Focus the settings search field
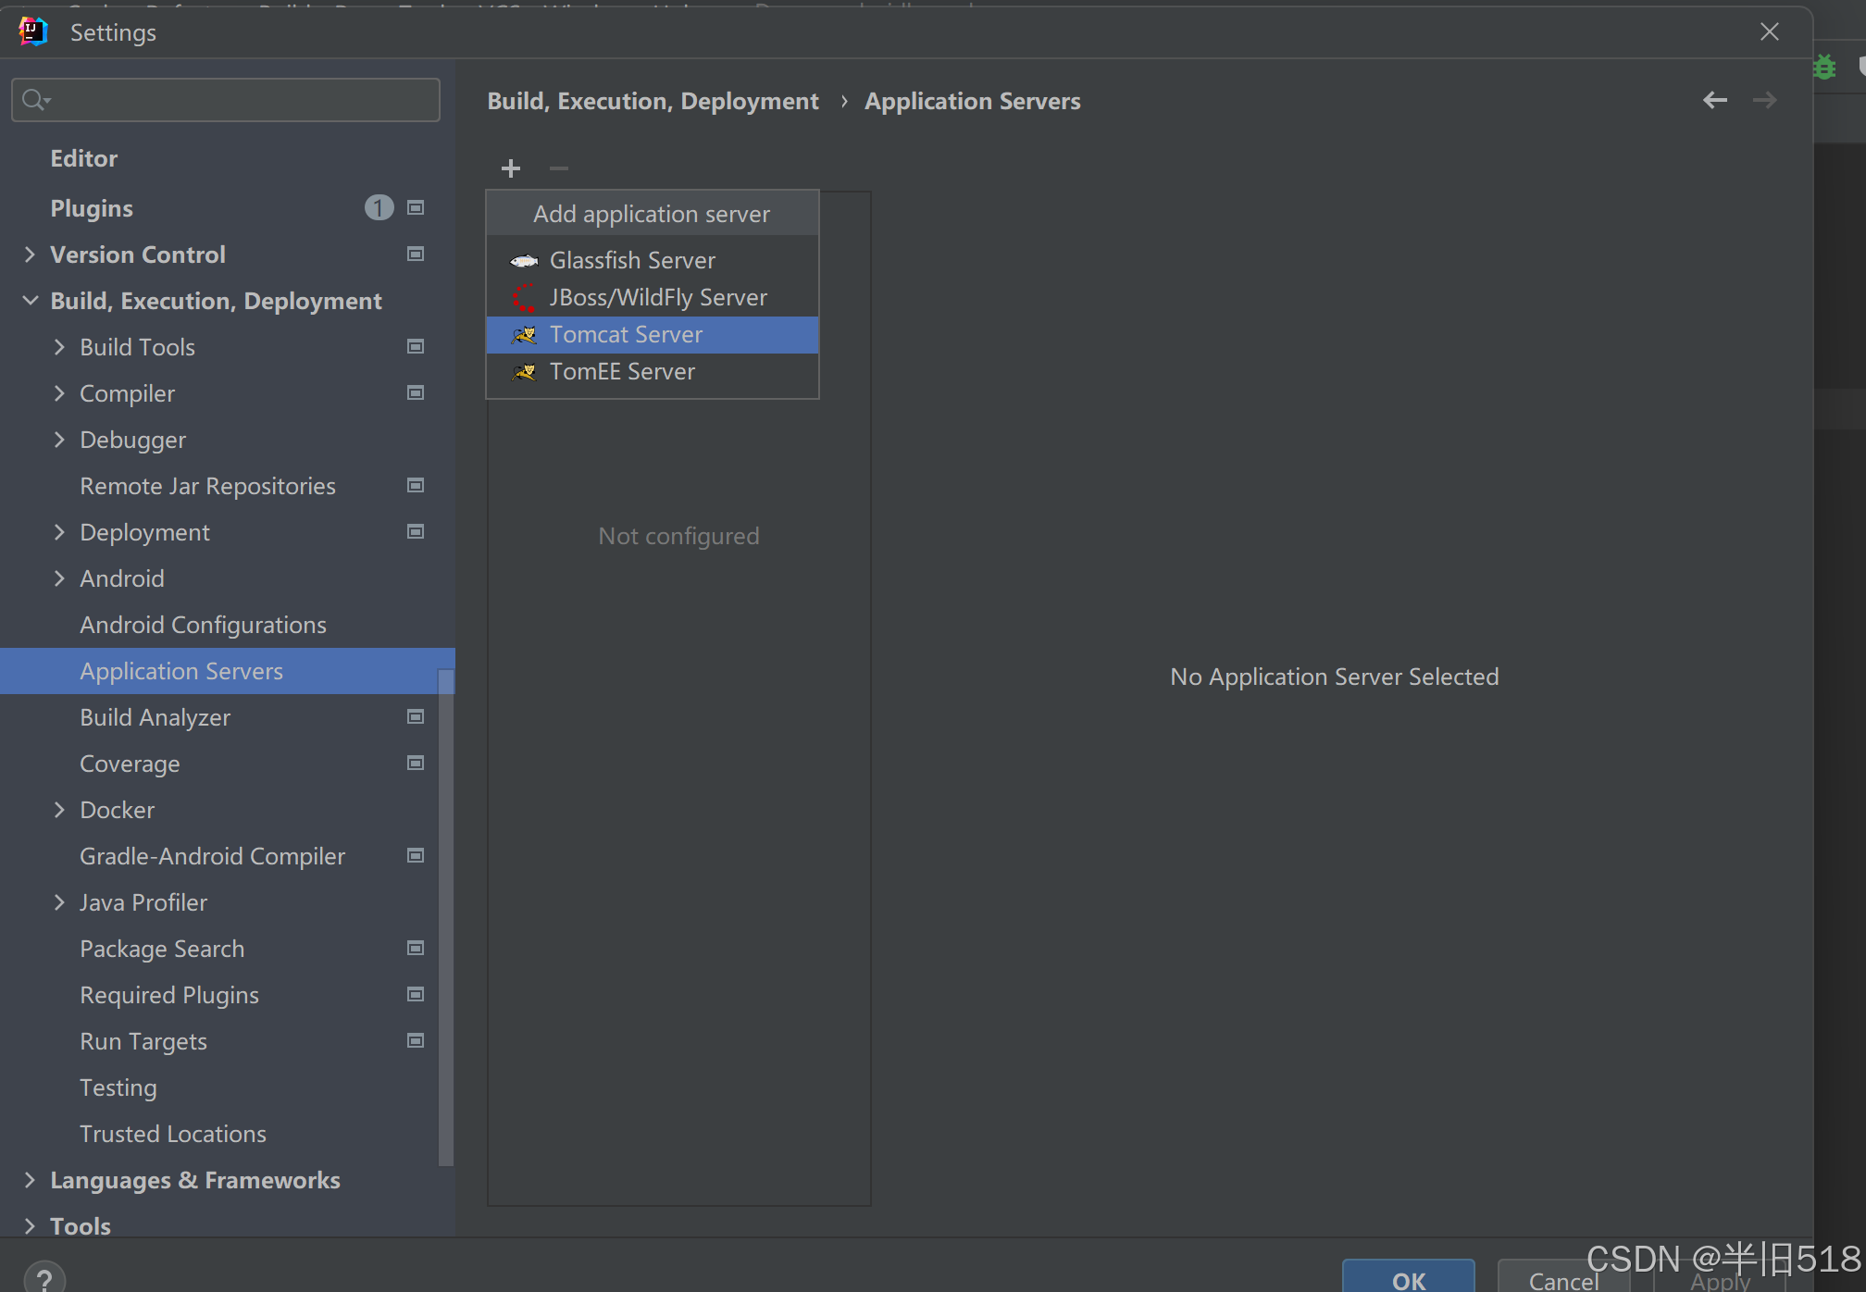The width and height of the screenshot is (1866, 1292). [226, 100]
